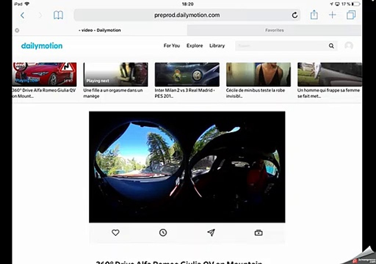The height and width of the screenshot is (264, 376).
Task: Share the video with the paper plane icon
Action: (x=211, y=232)
